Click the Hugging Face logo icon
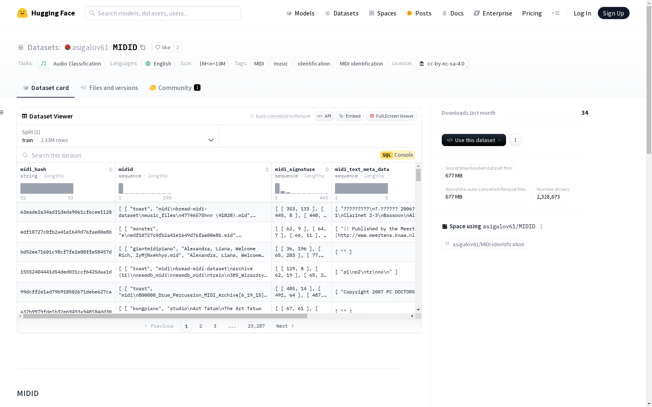 (22, 13)
